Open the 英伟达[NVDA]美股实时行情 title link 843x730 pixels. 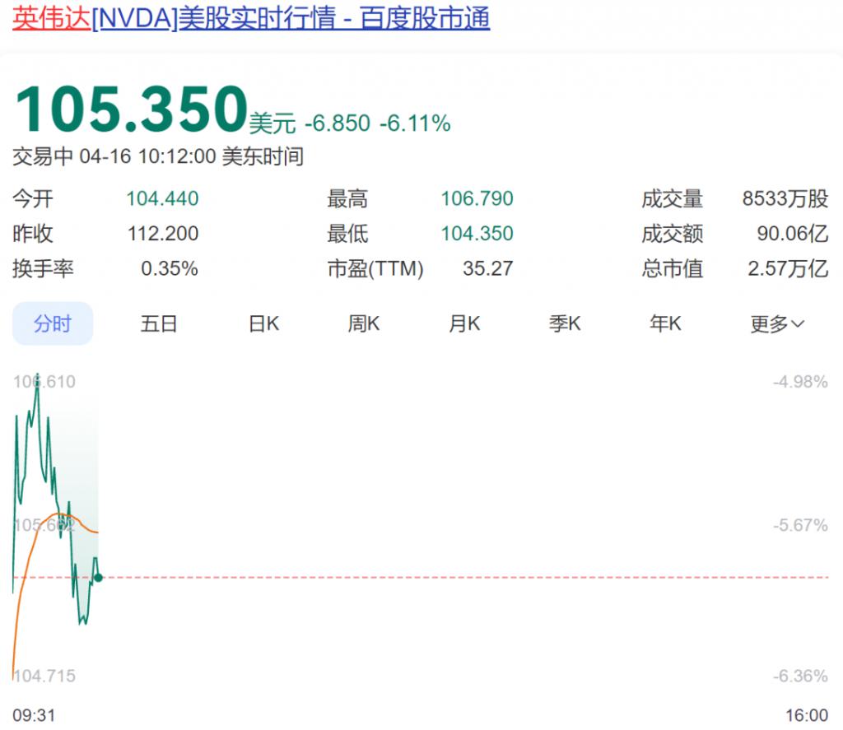pyautogui.click(x=251, y=18)
